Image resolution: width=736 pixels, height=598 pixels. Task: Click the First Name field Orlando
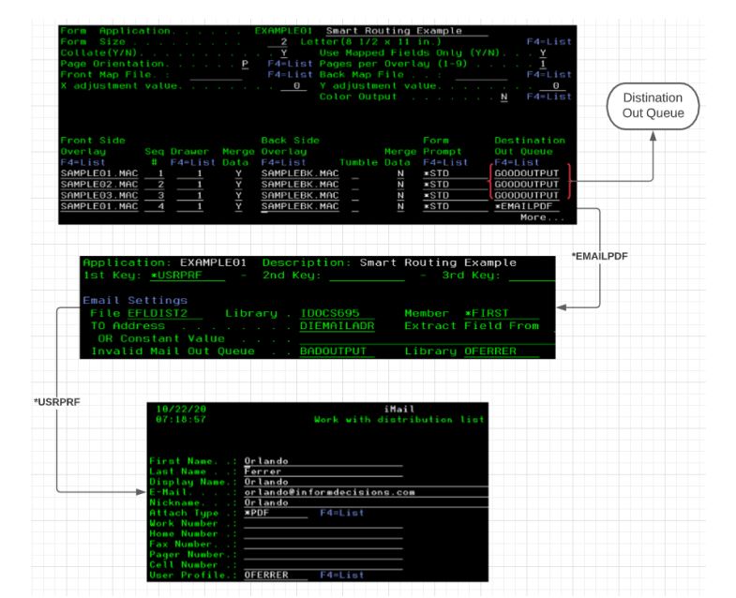[x=323, y=461]
